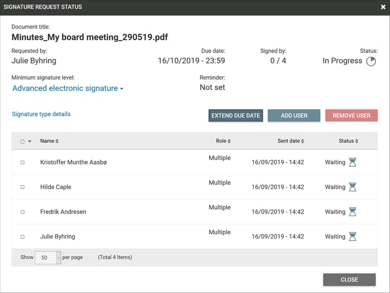Click the due date 16/10/2019 - 23:59
The height and width of the screenshot is (293, 390).
click(x=191, y=61)
